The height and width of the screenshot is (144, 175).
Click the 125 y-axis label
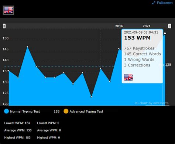6,93
